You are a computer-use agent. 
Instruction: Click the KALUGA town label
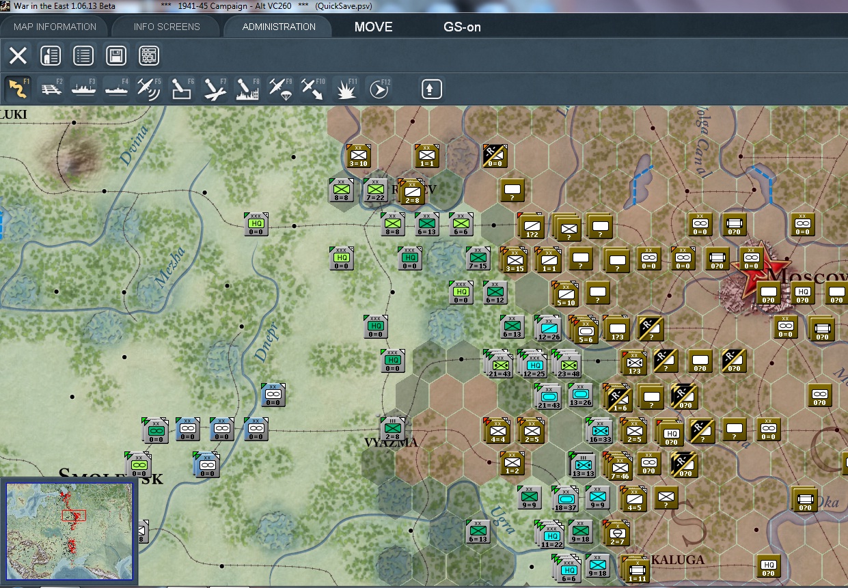pyautogui.click(x=678, y=559)
